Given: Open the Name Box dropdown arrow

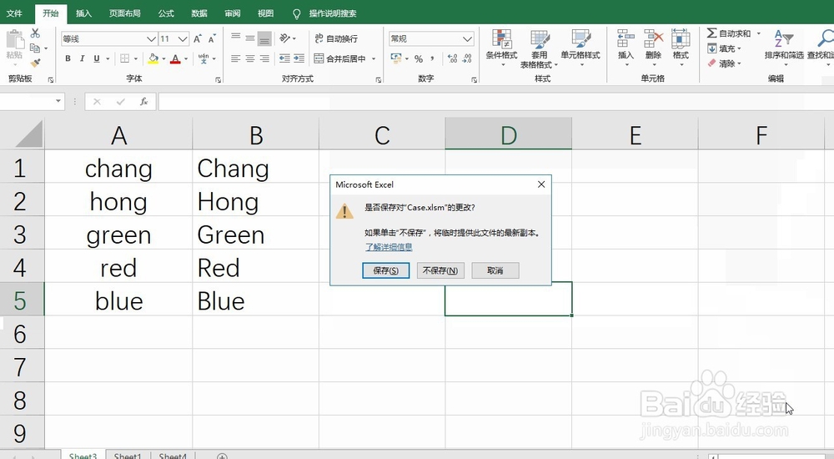Looking at the screenshot, I should point(58,101).
